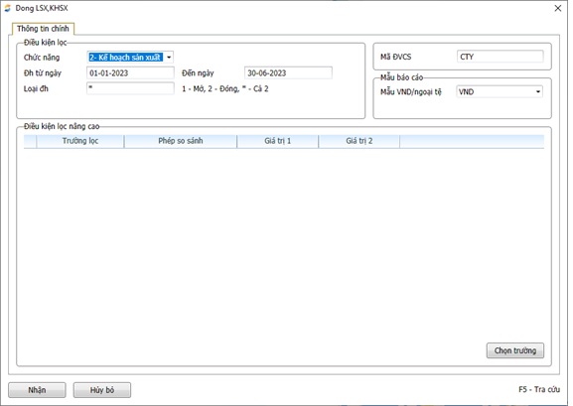Click the Hủy bỏ button

(x=102, y=390)
